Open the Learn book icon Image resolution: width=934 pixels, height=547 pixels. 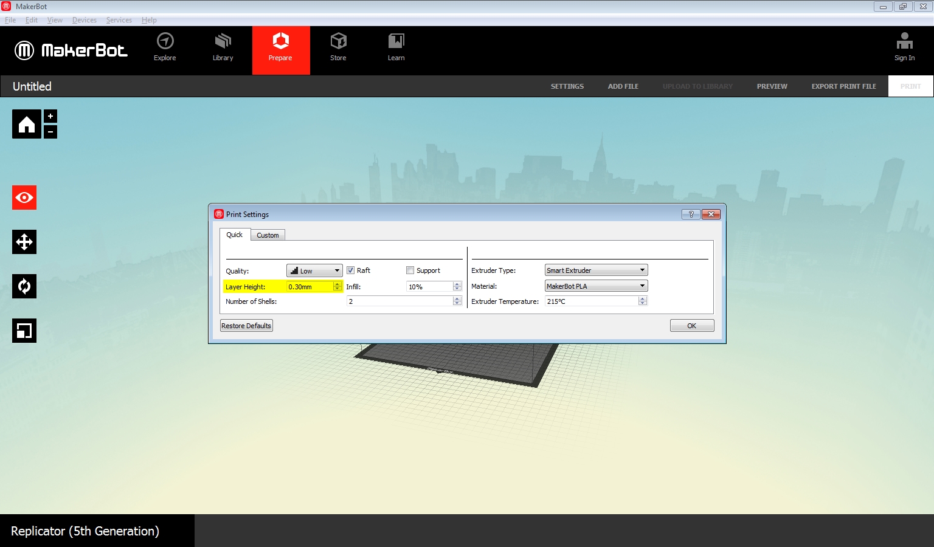[x=396, y=41]
